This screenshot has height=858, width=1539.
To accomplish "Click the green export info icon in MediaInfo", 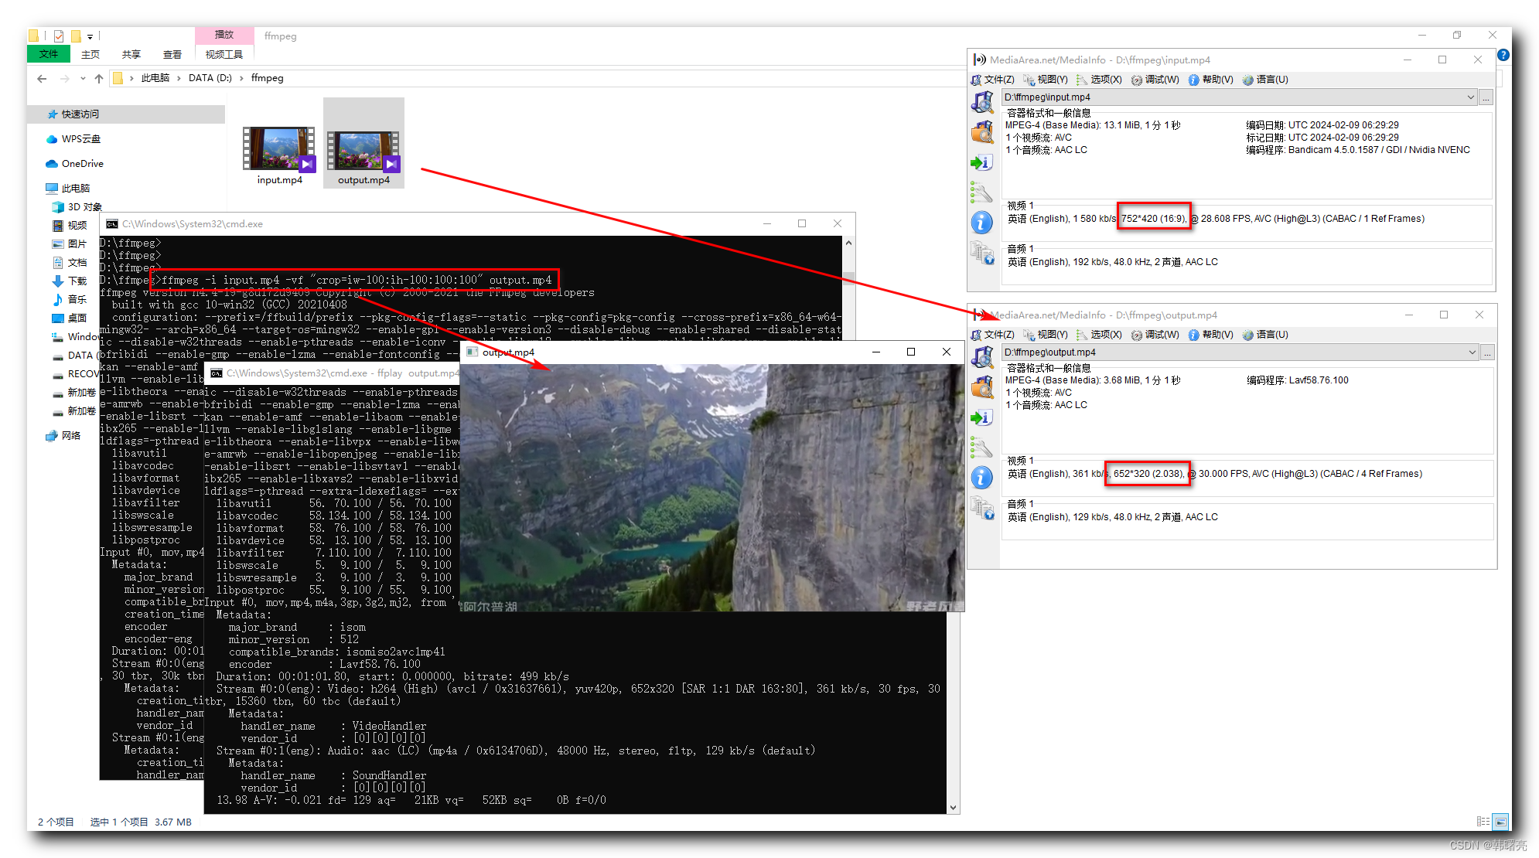I will coord(983,162).
